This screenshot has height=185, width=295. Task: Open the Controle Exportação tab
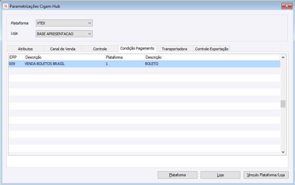[212, 49]
